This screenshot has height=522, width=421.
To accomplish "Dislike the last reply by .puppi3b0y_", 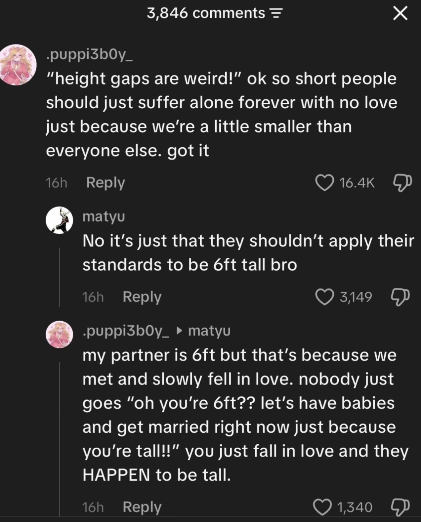I will coord(401,507).
